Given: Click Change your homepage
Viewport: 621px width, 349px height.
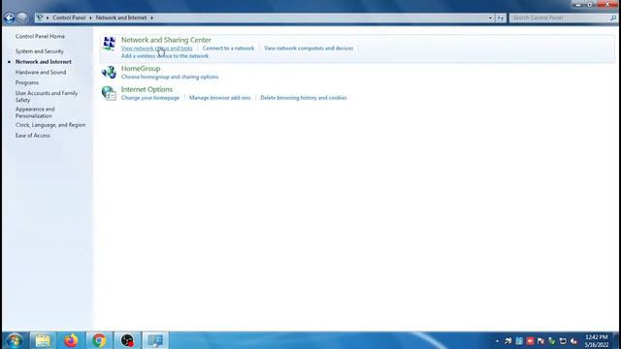Looking at the screenshot, I should coord(150,98).
